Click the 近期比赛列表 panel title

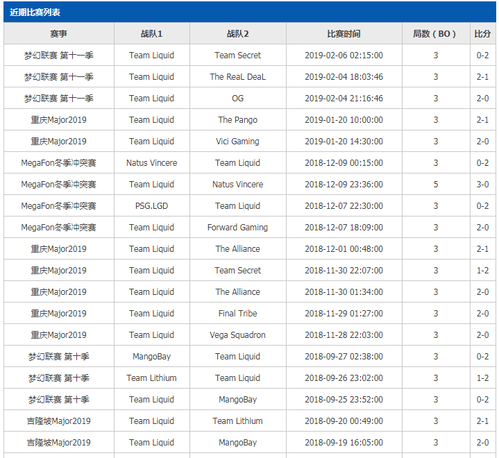(35, 12)
